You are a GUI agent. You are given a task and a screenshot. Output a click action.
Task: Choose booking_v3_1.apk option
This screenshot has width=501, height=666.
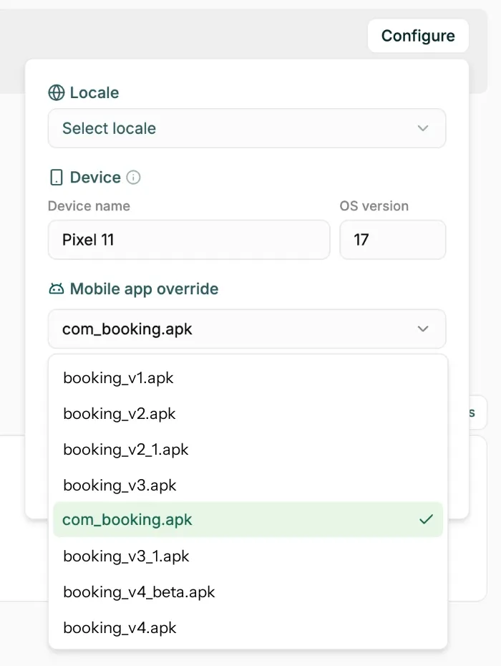point(248,556)
